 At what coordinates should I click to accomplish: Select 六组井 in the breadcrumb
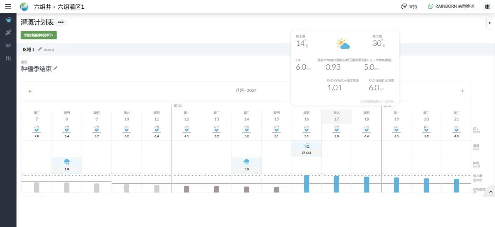42,6
